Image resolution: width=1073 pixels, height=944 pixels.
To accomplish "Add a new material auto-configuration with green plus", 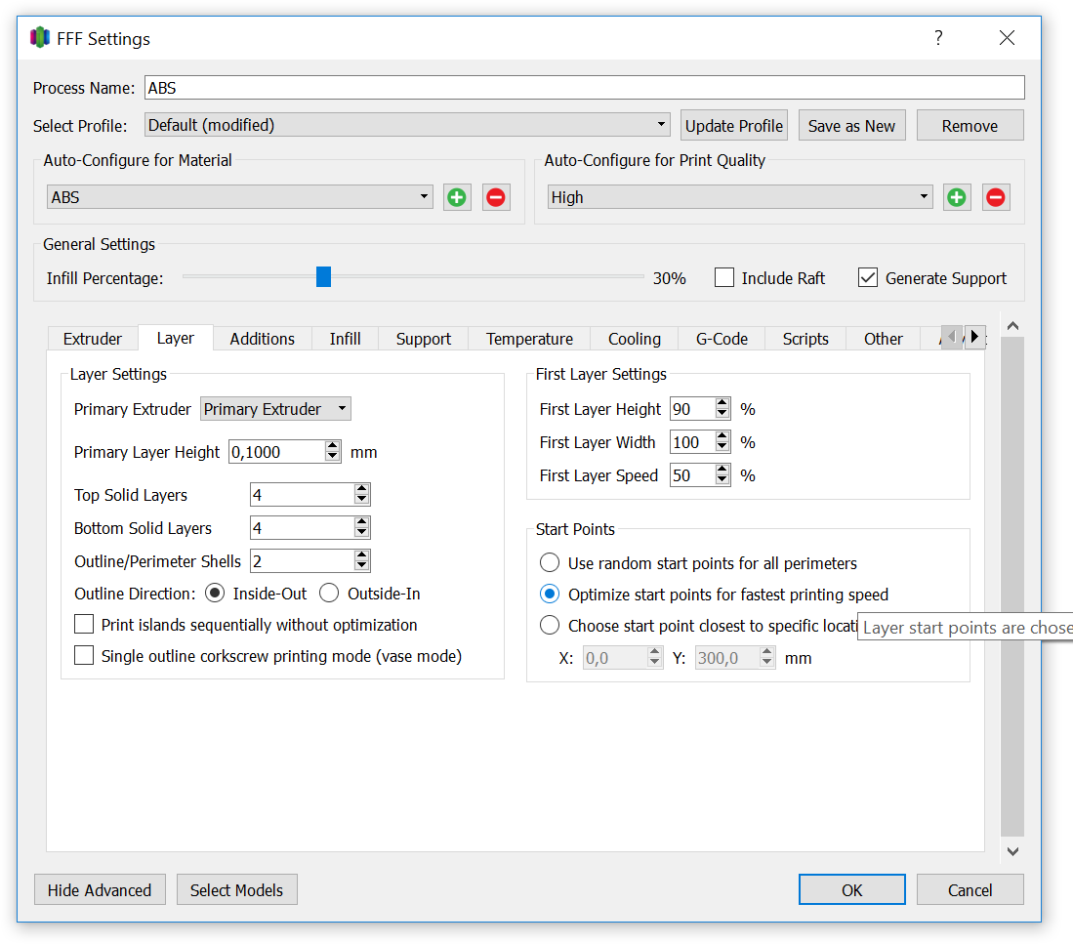I will [x=457, y=198].
